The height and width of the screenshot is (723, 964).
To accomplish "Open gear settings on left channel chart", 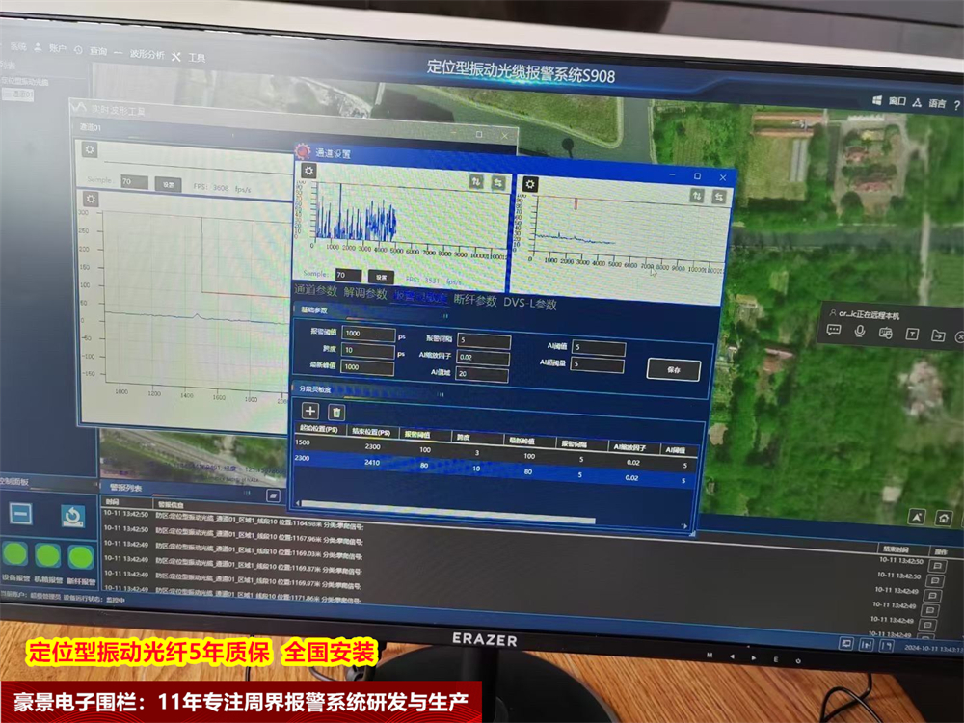I will pyautogui.click(x=308, y=171).
